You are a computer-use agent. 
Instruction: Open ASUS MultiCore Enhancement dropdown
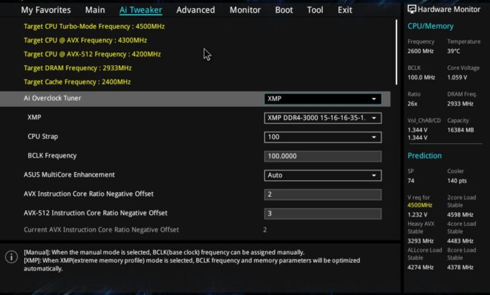click(322, 176)
